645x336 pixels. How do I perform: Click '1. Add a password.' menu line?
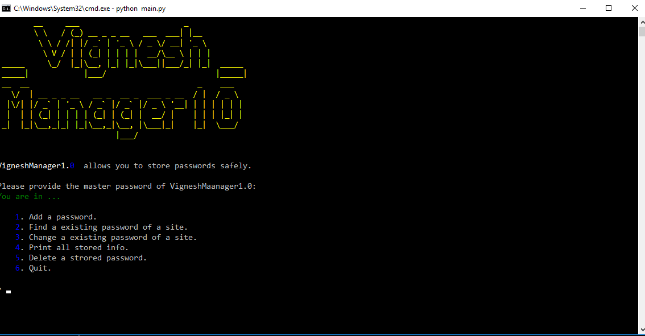point(56,217)
